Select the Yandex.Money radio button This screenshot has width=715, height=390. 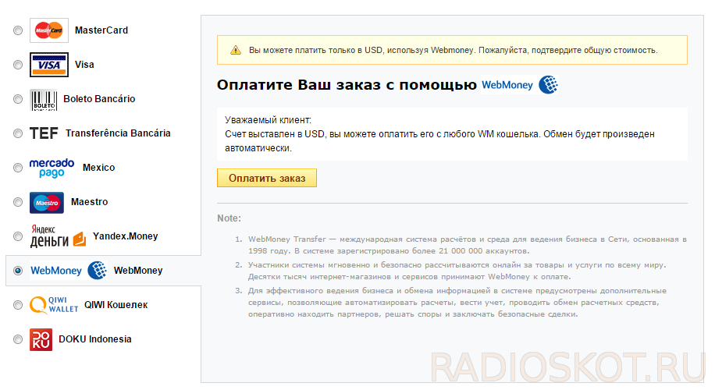coord(18,236)
